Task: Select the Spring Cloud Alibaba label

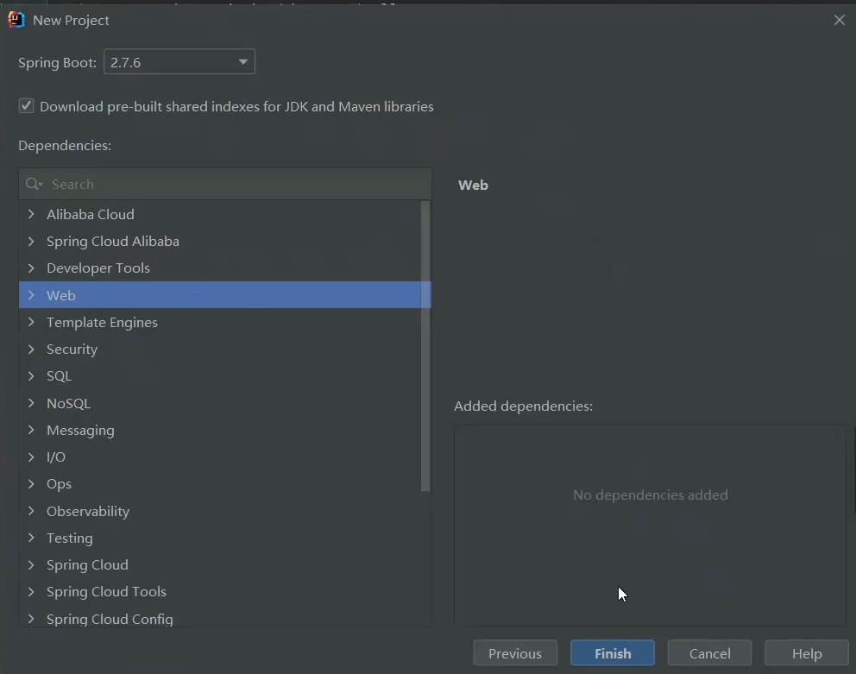Action: [112, 241]
